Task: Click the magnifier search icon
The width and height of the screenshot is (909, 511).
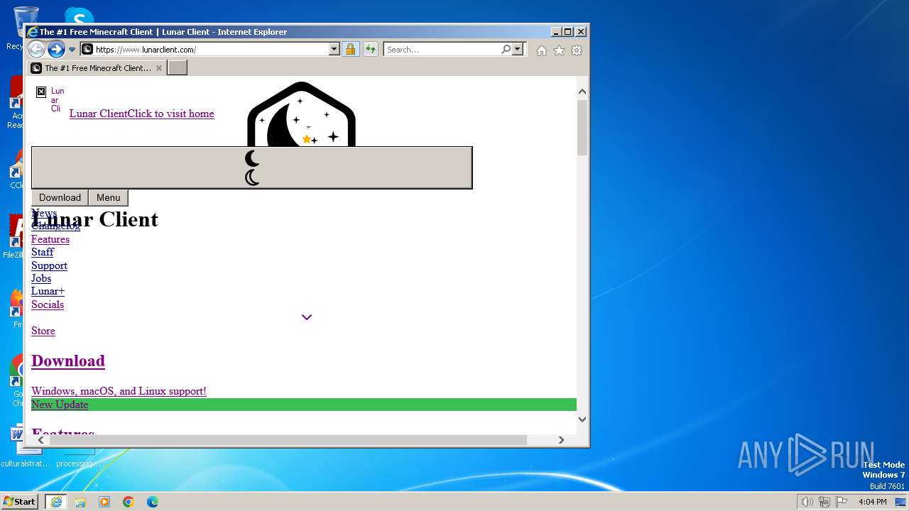Action: [506, 50]
